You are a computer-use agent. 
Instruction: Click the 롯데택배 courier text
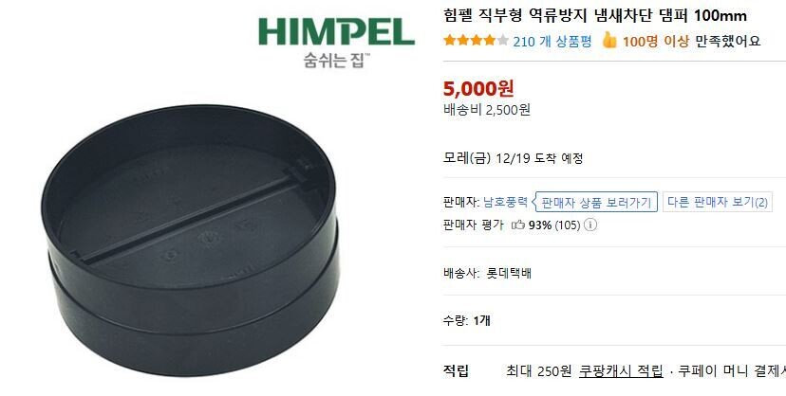(x=509, y=274)
